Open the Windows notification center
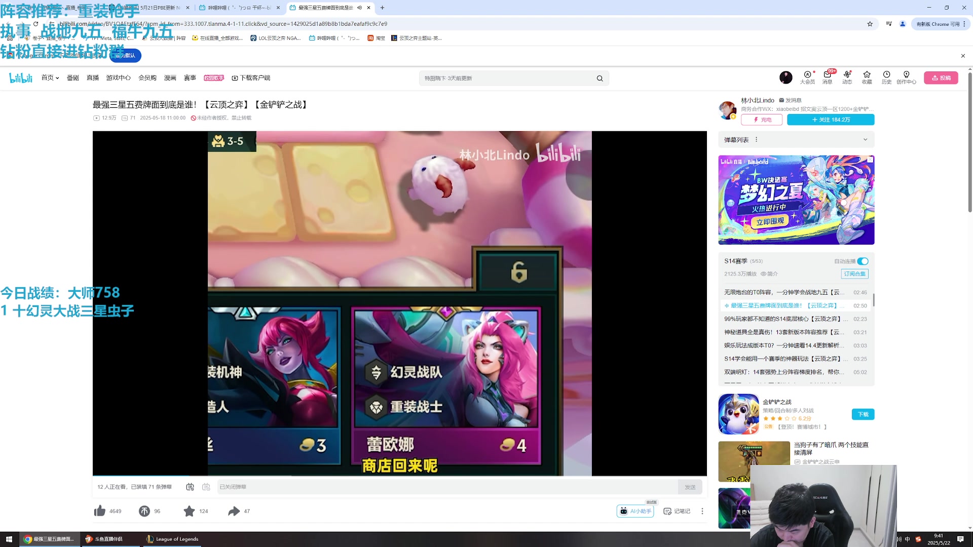973x547 pixels. click(960, 539)
